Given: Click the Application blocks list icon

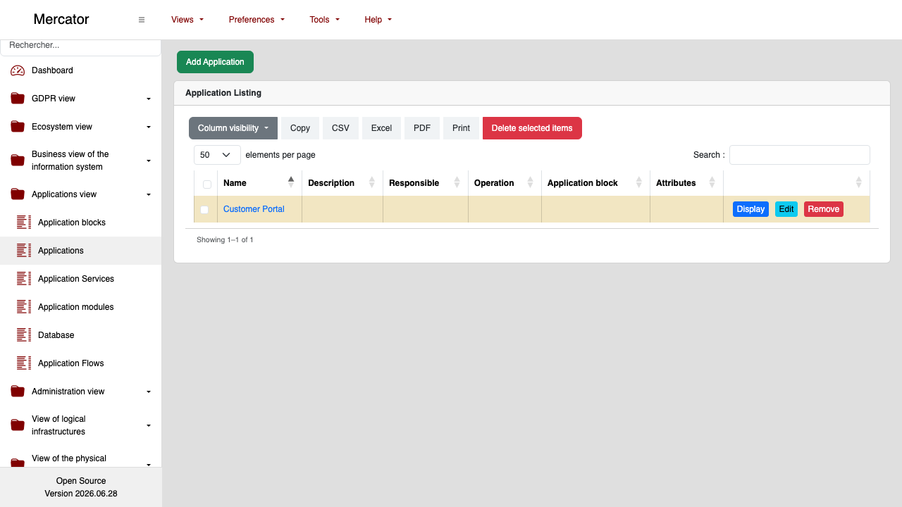Looking at the screenshot, I should (24, 223).
